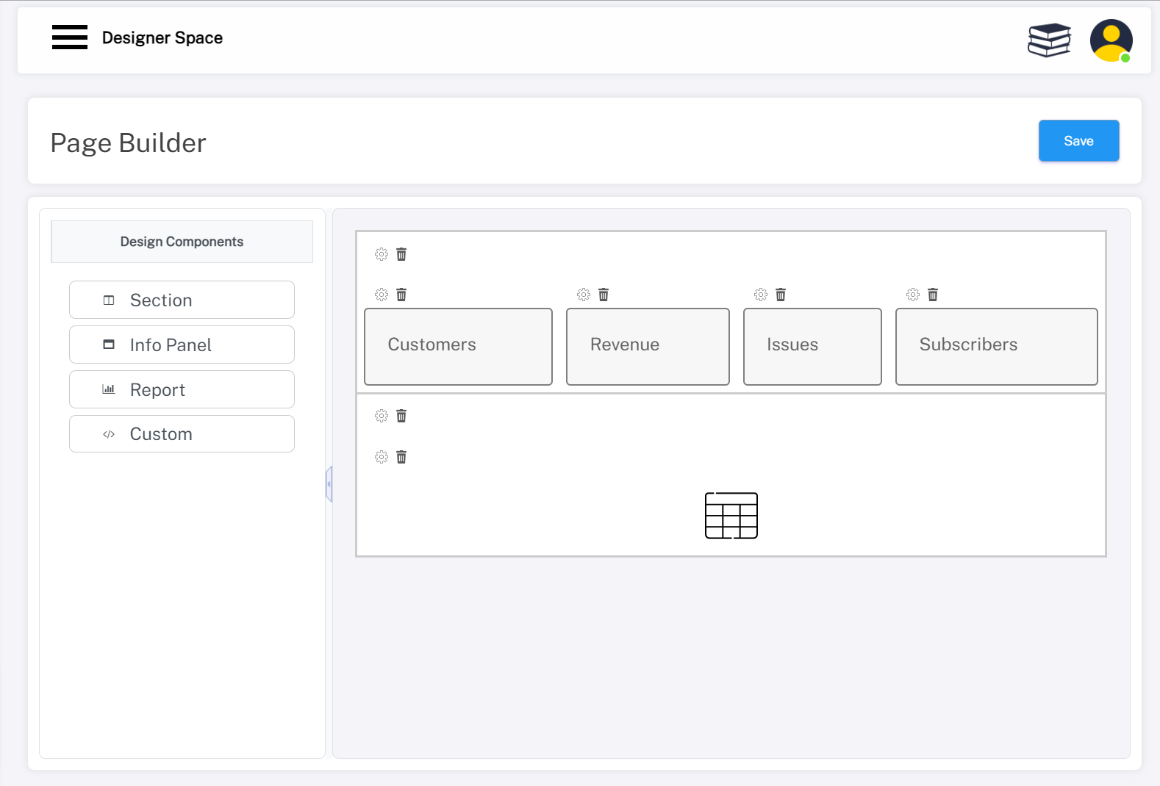Select the Subscribers panel card
Screen dimensions: 1160x786
pyautogui.click(x=996, y=346)
